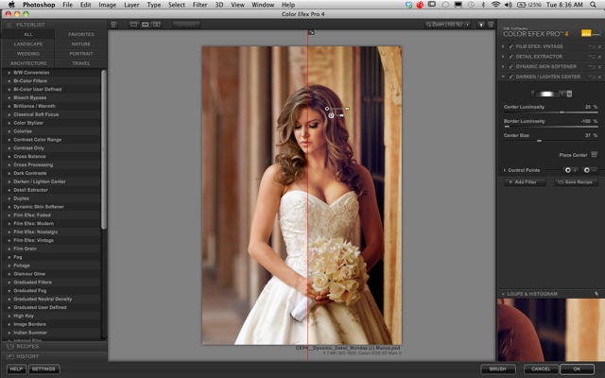Uncheck the Darken / Lighten Center filter
Screen dimensions: 605x378
[x=511, y=77]
